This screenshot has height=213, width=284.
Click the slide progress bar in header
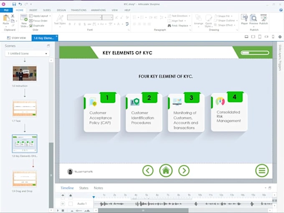tap(255, 53)
